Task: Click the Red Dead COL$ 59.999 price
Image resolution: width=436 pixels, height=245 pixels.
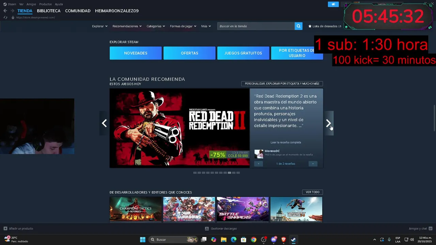Action: coord(238,156)
